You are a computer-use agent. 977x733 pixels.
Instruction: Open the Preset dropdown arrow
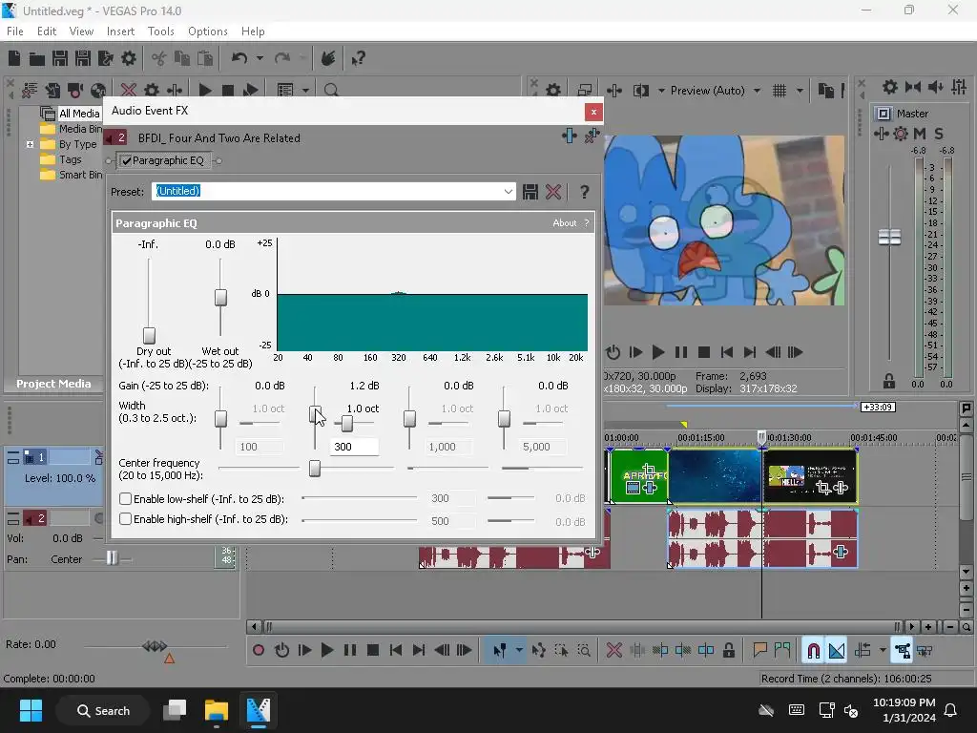509,191
